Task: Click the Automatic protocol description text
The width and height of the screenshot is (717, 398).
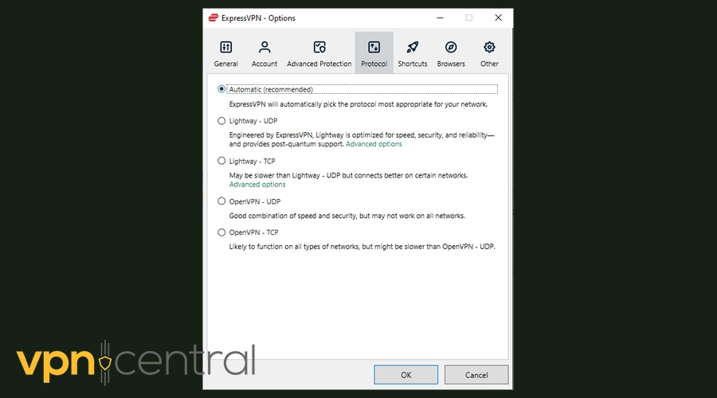Action: coord(358,104)
